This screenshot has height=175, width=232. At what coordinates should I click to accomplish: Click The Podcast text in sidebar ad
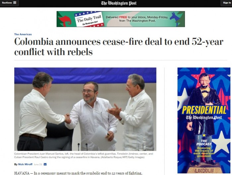[x=204, y=143]
